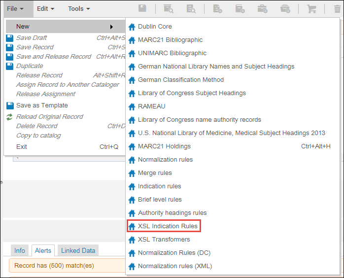Screen dimensions: 344x278
Task: Switch to the Info tab
Action: click(x=20, y=250)
